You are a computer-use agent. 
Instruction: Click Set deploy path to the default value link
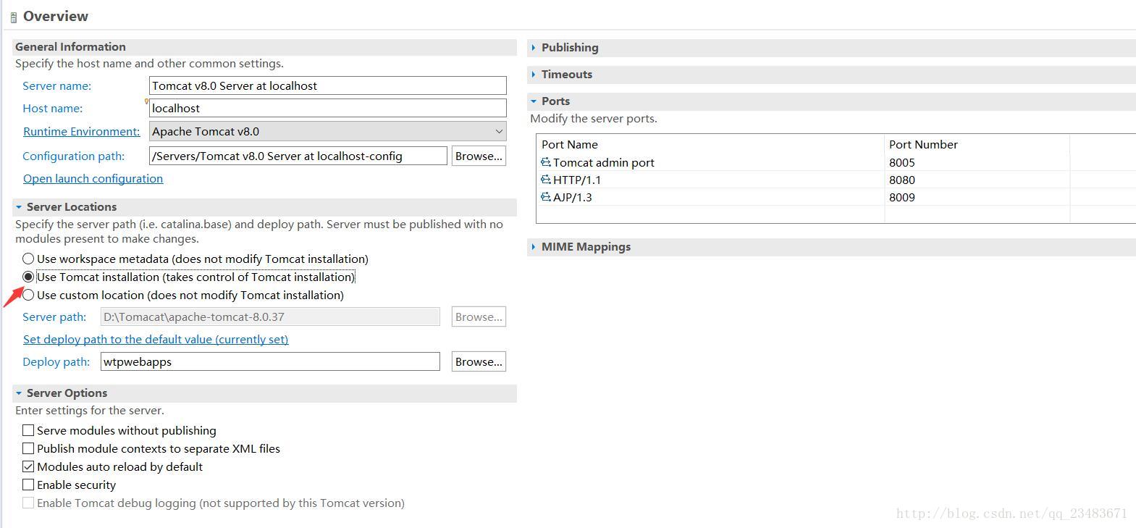(156, 339)
